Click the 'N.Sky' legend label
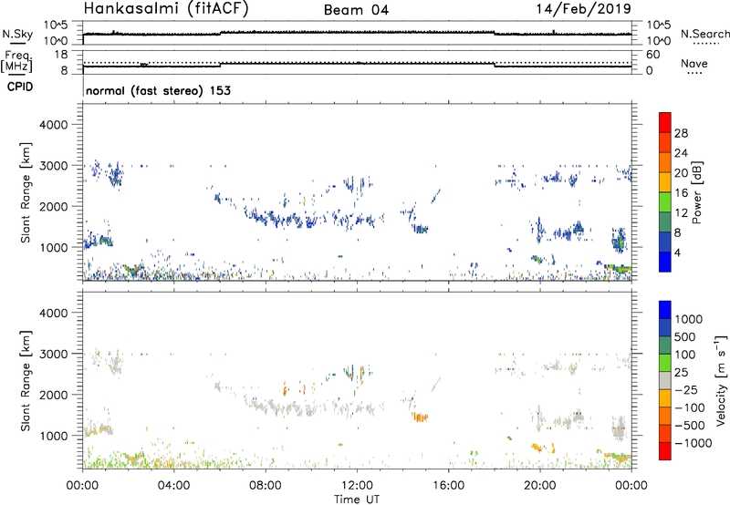 (17, 34)
